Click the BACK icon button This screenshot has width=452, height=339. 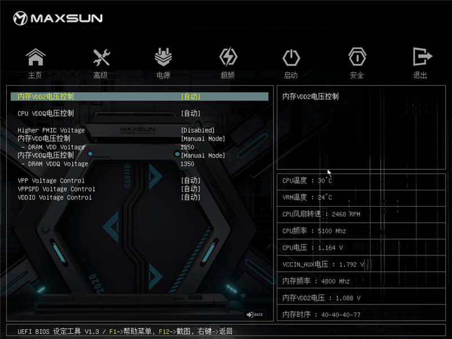(255, 315)
